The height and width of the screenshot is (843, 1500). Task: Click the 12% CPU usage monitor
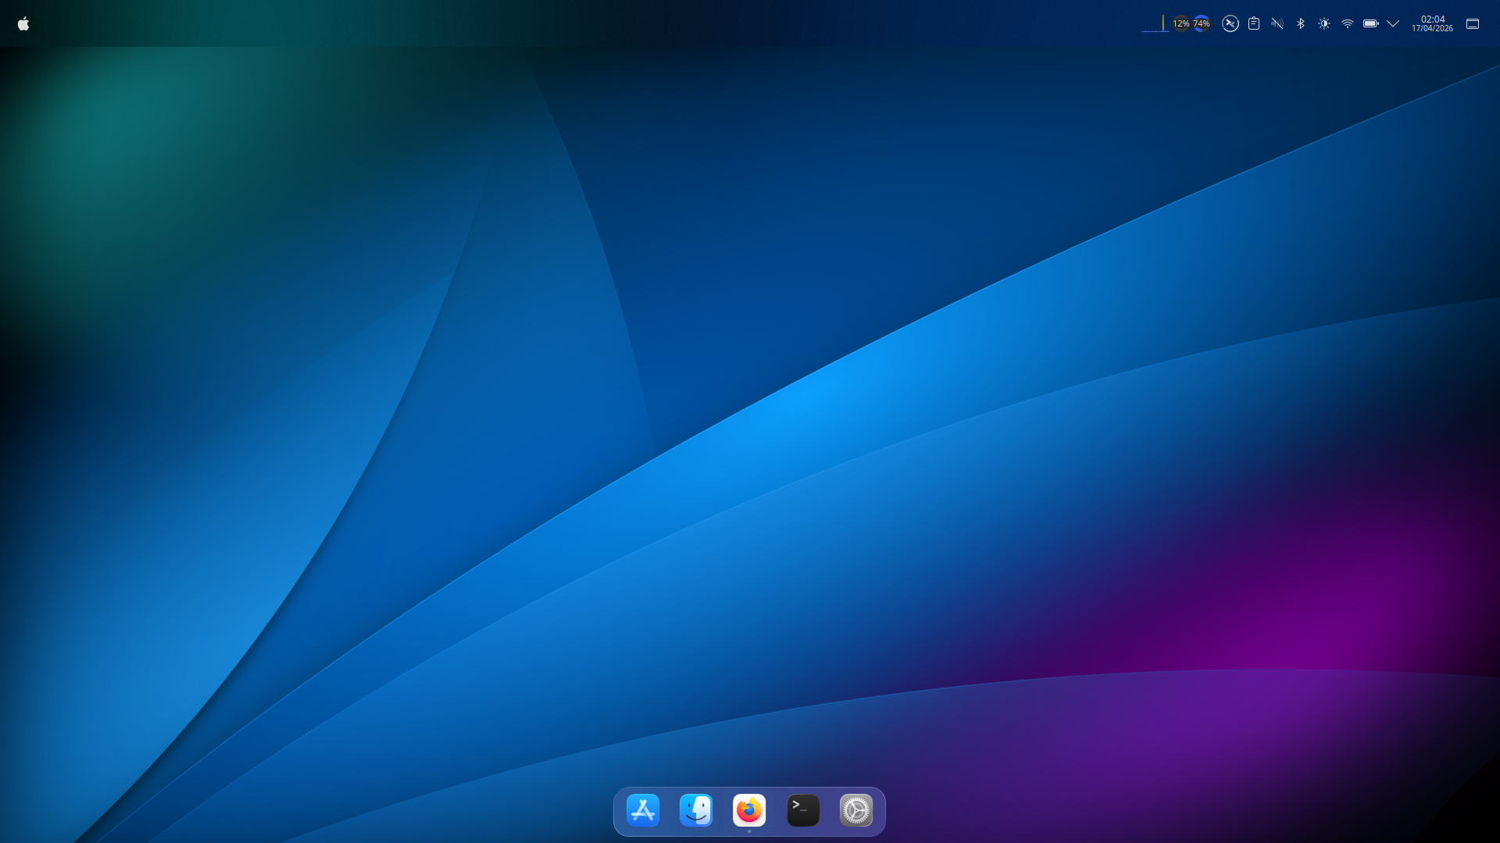point(1180,24)
